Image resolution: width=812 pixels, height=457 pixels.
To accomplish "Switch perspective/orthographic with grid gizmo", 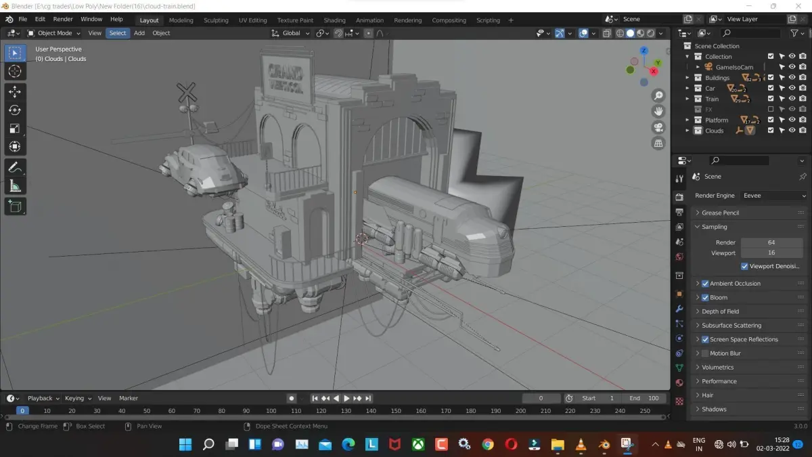I will click(658, 143).
